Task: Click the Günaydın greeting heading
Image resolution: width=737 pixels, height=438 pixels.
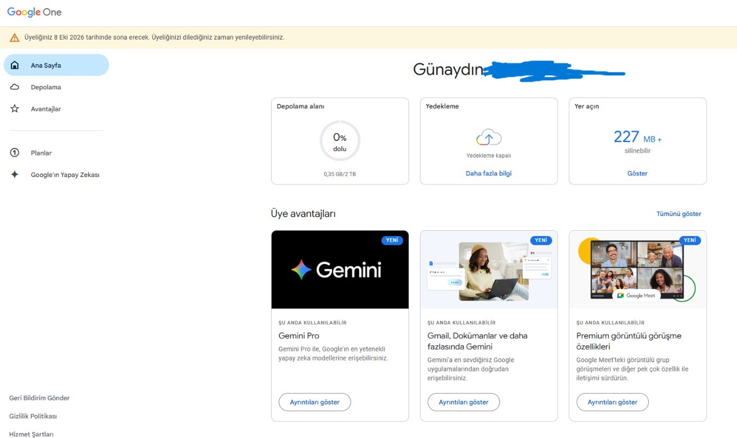Action: coord(448,69)
